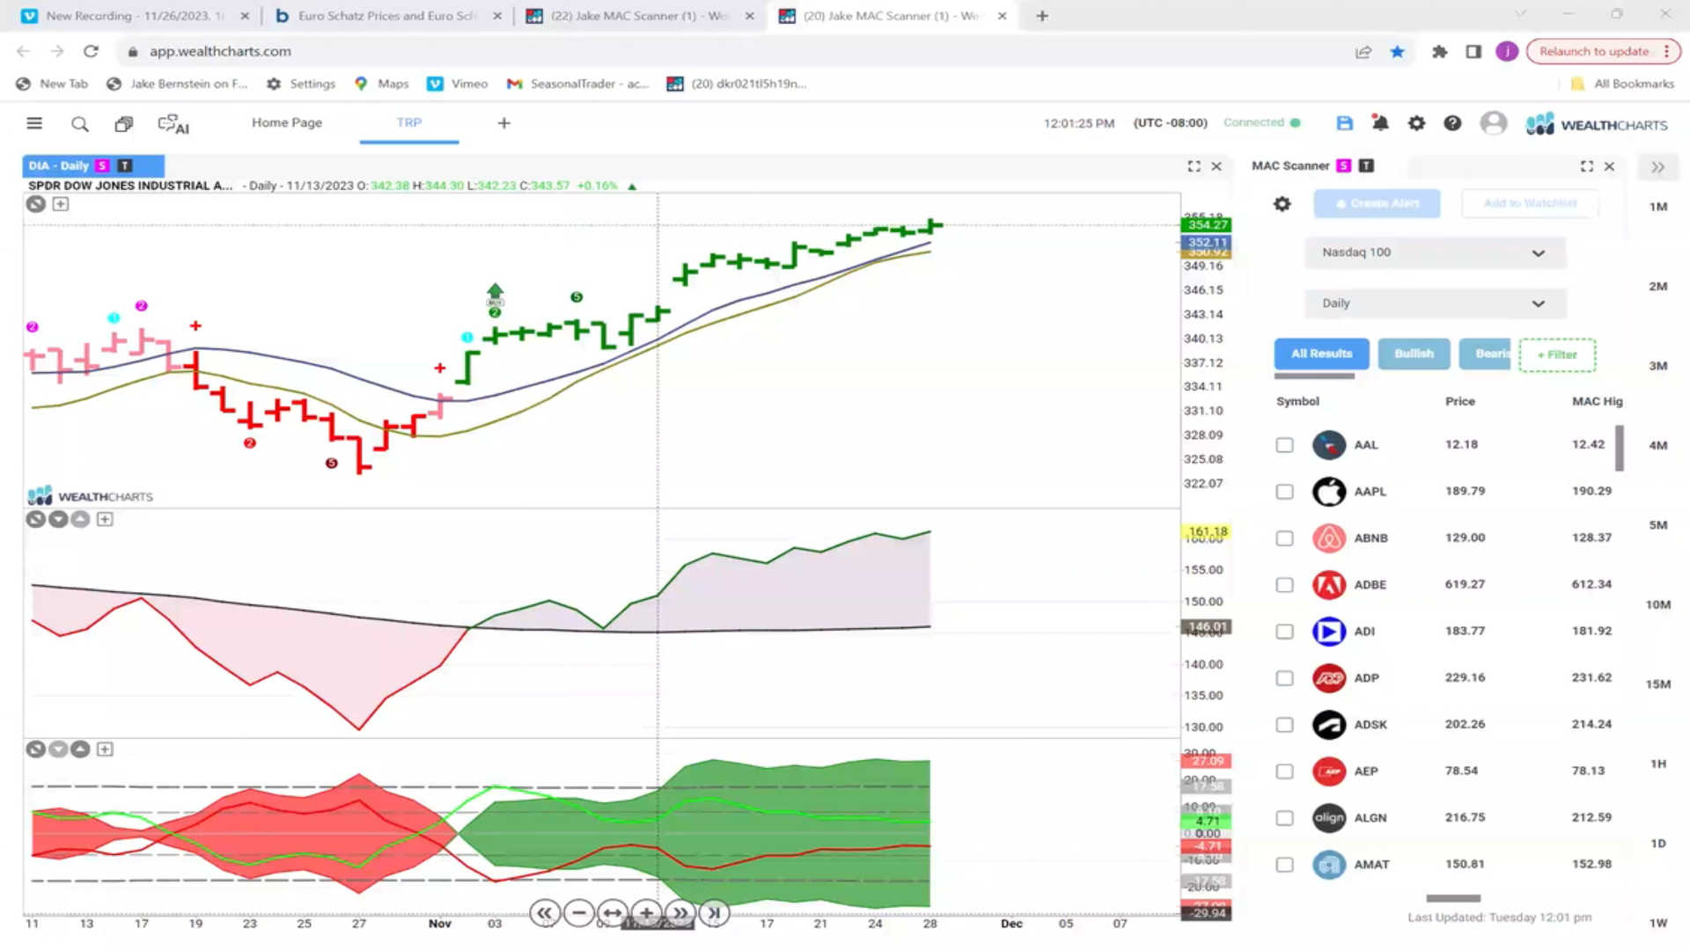Open the user profile avatar

point(1493,123)
